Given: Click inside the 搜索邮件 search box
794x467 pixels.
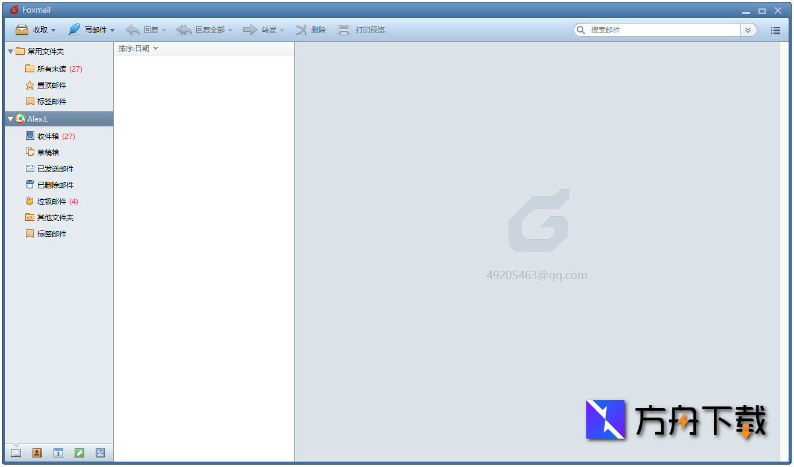Looking at the screenshot, I should (656, 29).
